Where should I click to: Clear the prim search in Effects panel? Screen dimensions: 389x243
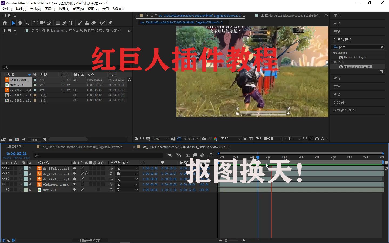click(382, 47)
